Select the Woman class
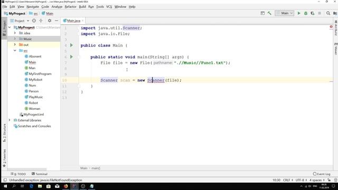 [x=34, y=109]
